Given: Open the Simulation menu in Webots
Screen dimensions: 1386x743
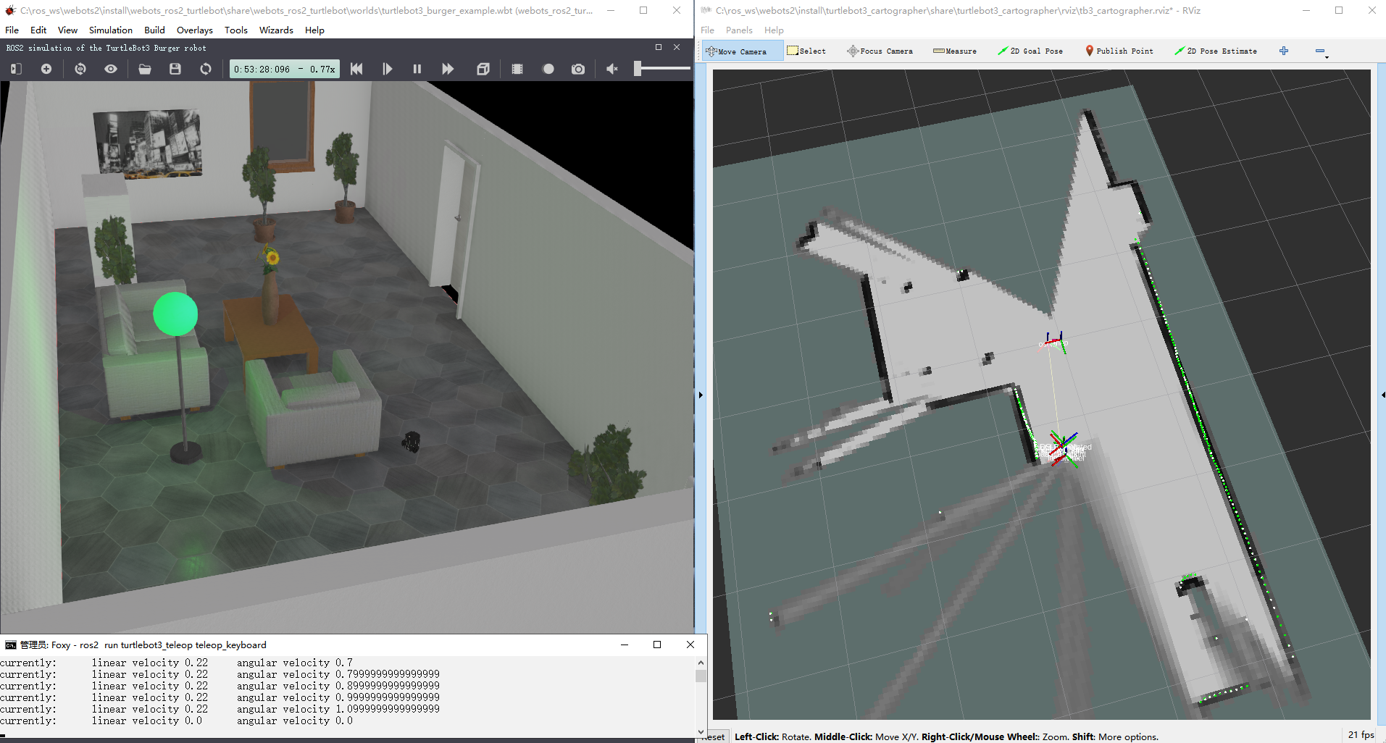Looking at the screenshot, I should tap(110, 30).
